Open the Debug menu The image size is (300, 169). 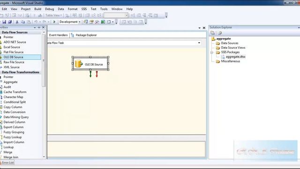coord(49,9)
